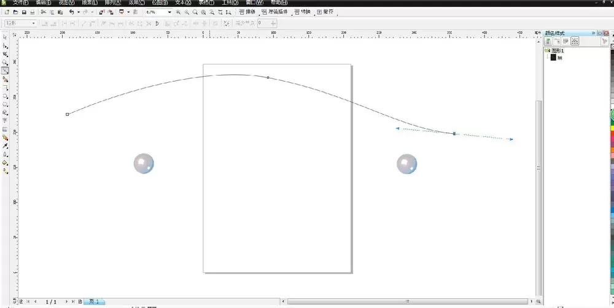Screen dimensions: 614x308
Task: Click the 减少节点 value field
Action: 267,23
